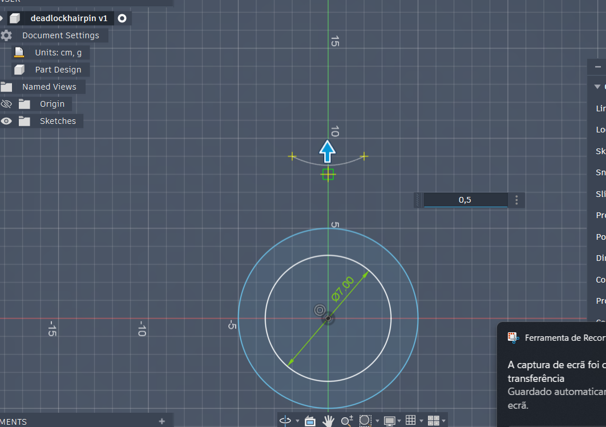Viewport: 606px width, 427px height.
Task: Open the Orbit type dropdown arrow
Action: (x=297, y=421)
